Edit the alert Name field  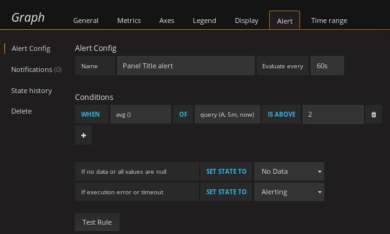coord(186,66)
